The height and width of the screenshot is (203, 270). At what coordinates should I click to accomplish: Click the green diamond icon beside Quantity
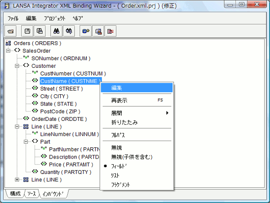click(x=35, y=172)
